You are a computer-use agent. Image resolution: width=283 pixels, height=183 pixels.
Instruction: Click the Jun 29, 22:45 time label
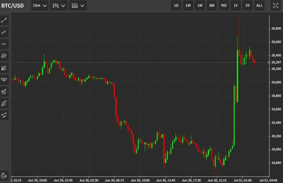(63, 180)
